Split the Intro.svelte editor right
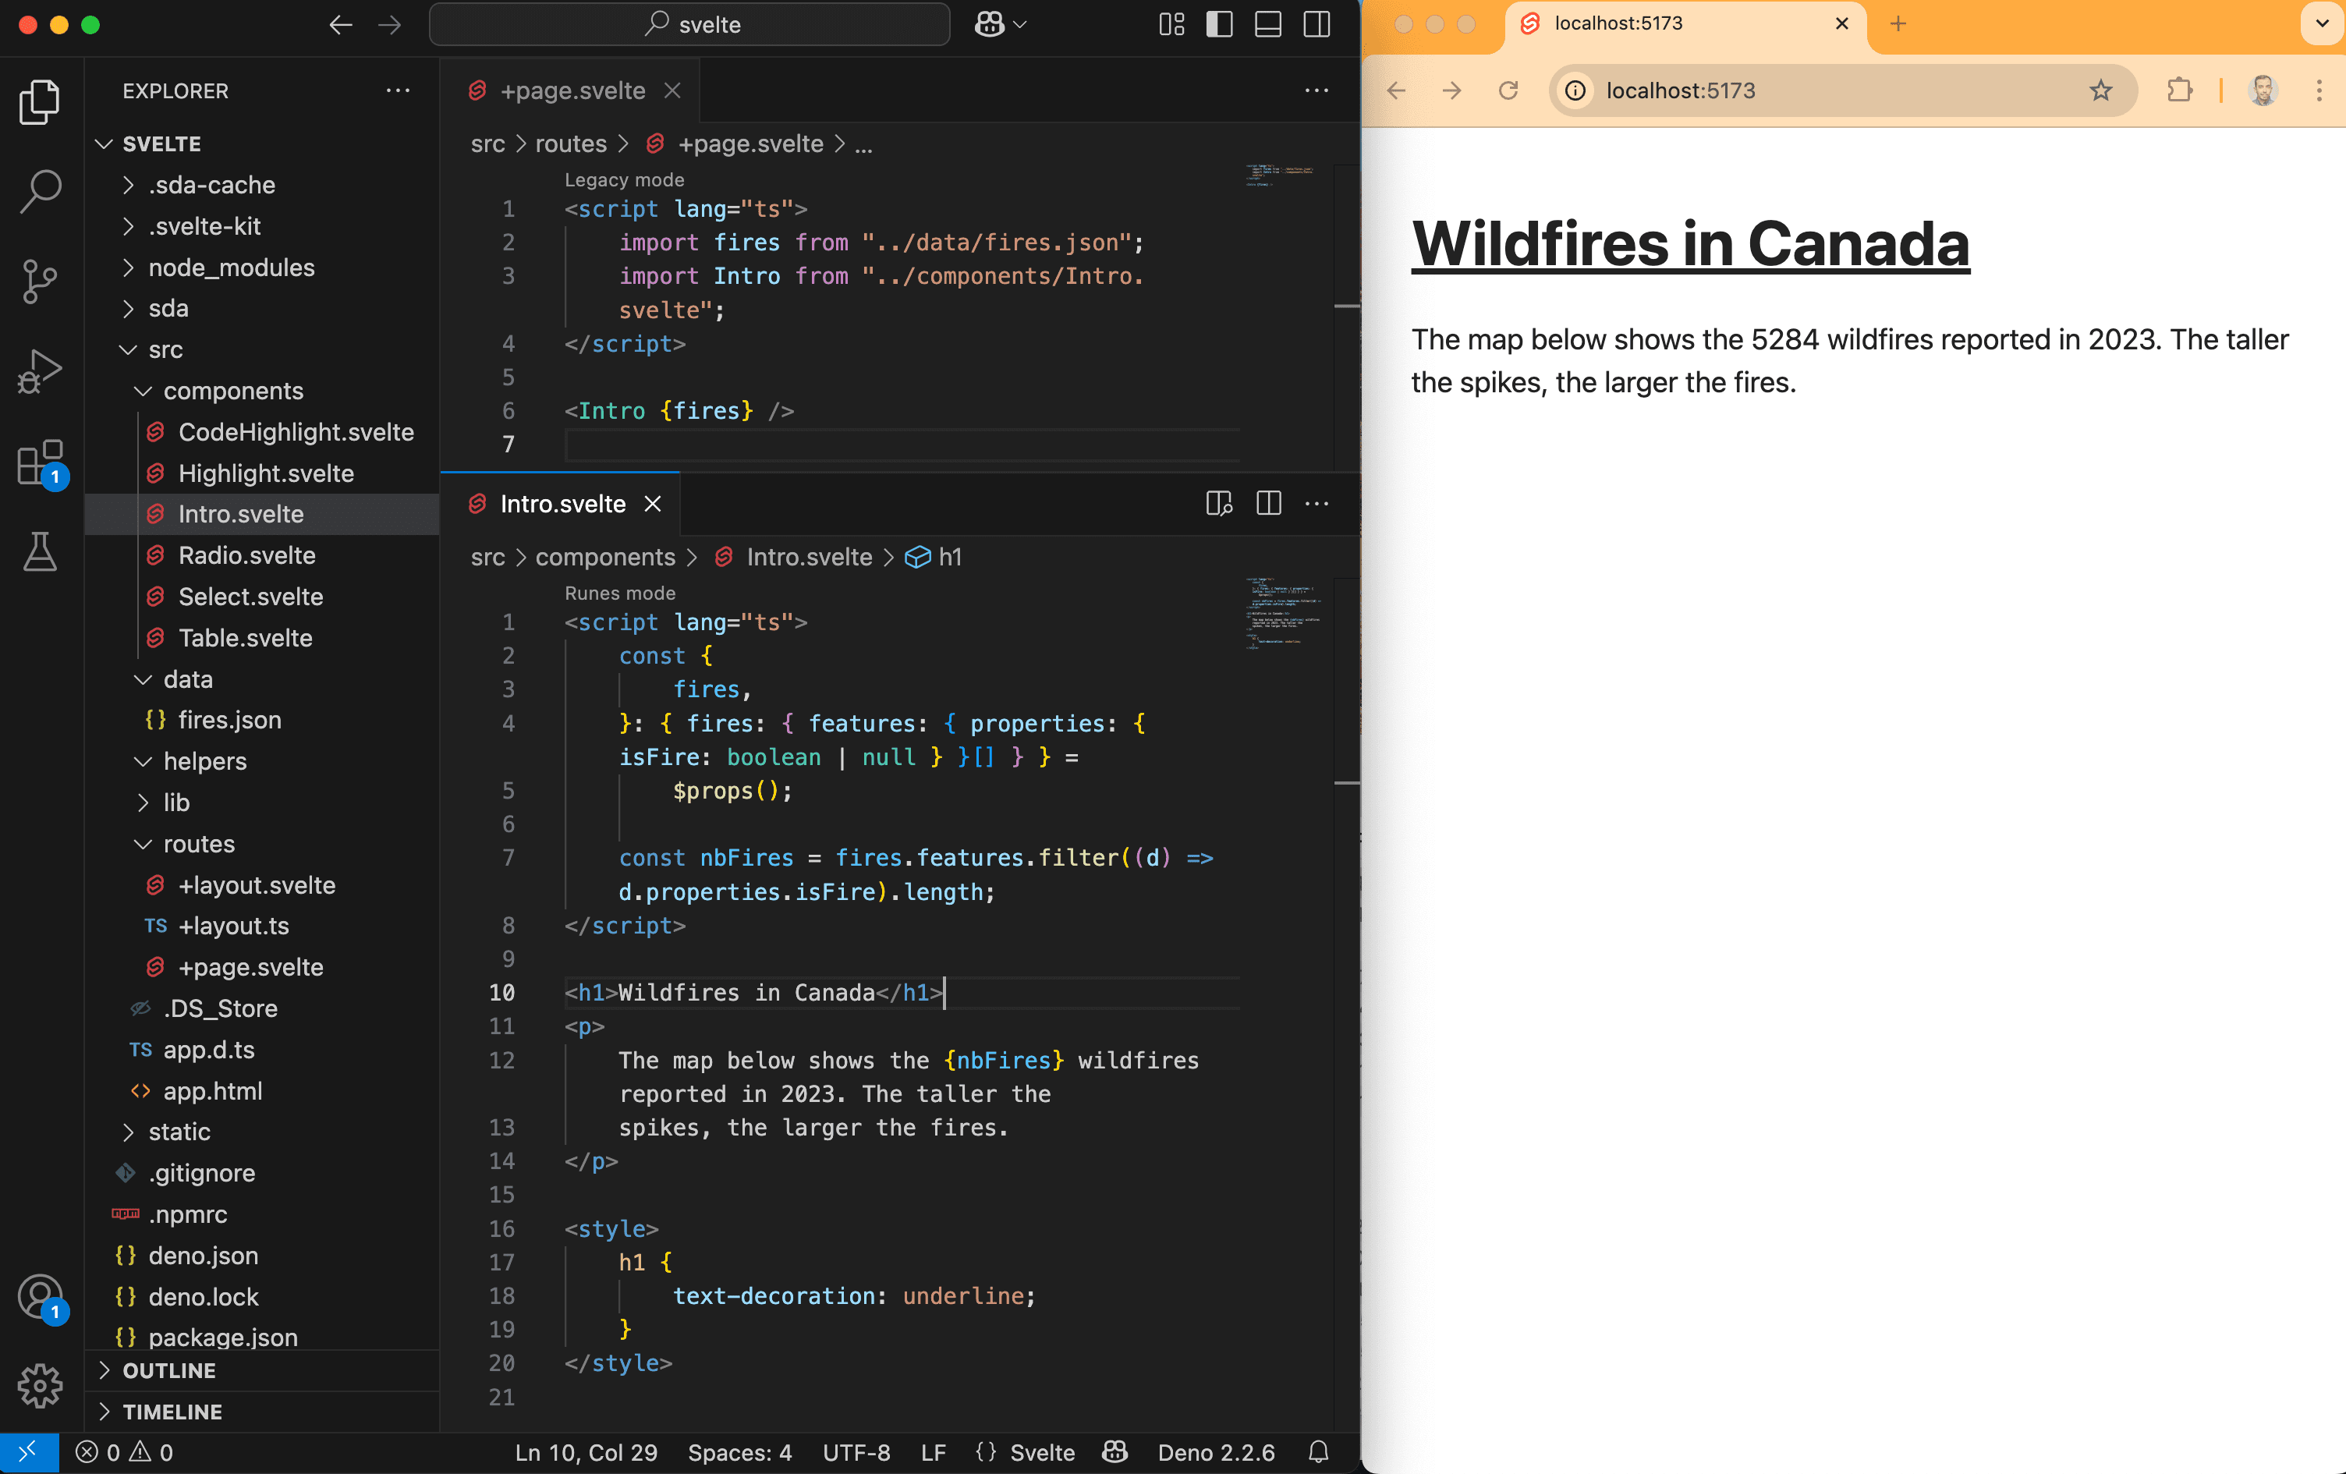2346x1474 pixels. coord(1268,504)
